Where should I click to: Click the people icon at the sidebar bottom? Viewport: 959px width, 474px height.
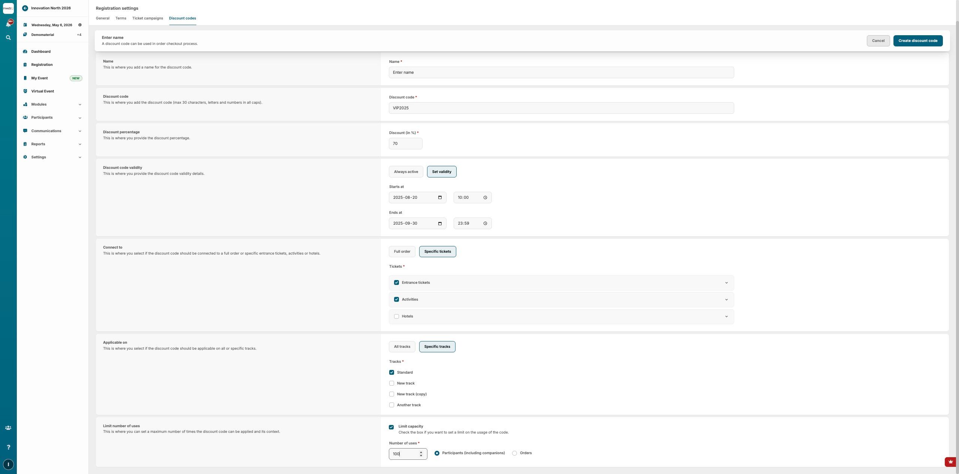(x=8, y=428)
